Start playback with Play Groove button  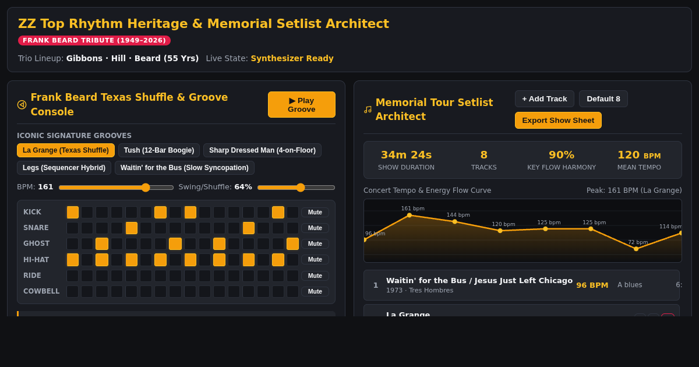click(x=302, y=105)
